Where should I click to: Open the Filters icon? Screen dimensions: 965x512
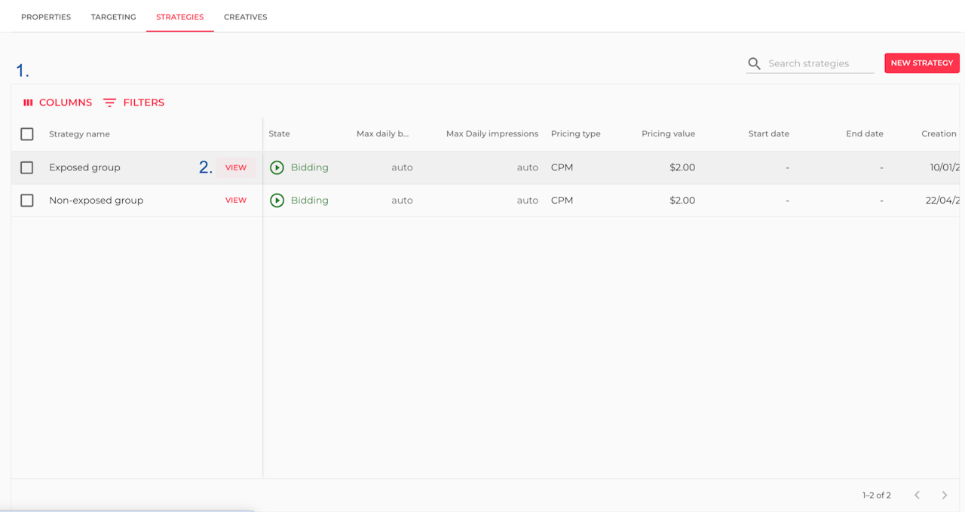coord(110,103)
